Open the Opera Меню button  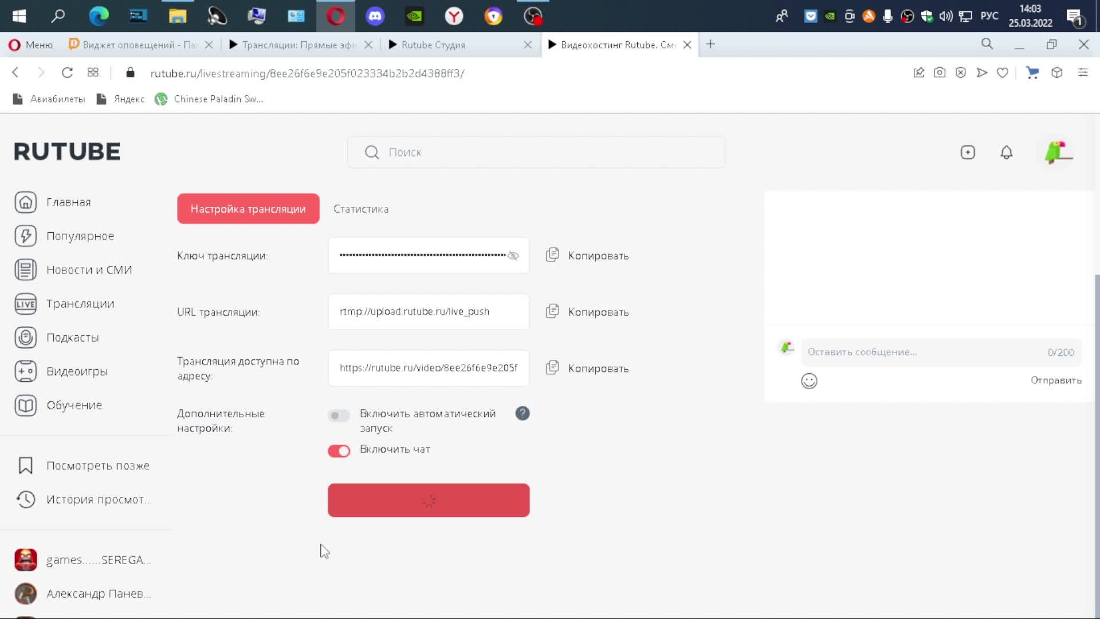pos(31,45)
